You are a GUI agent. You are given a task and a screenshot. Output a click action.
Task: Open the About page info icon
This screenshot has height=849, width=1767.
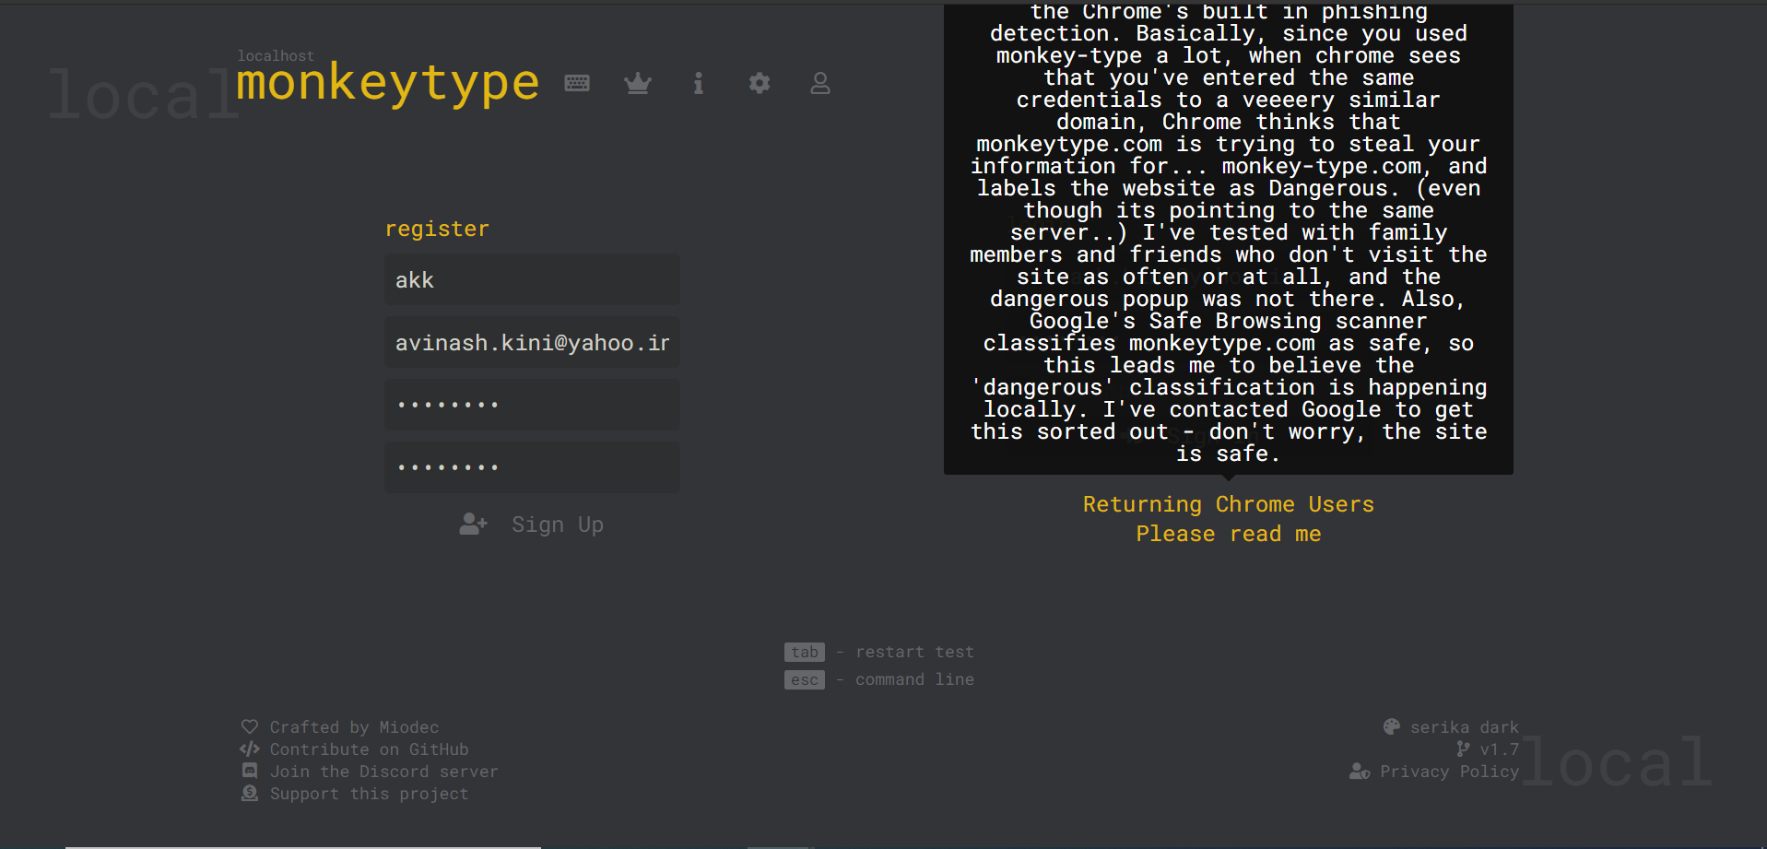click(699, 83)
